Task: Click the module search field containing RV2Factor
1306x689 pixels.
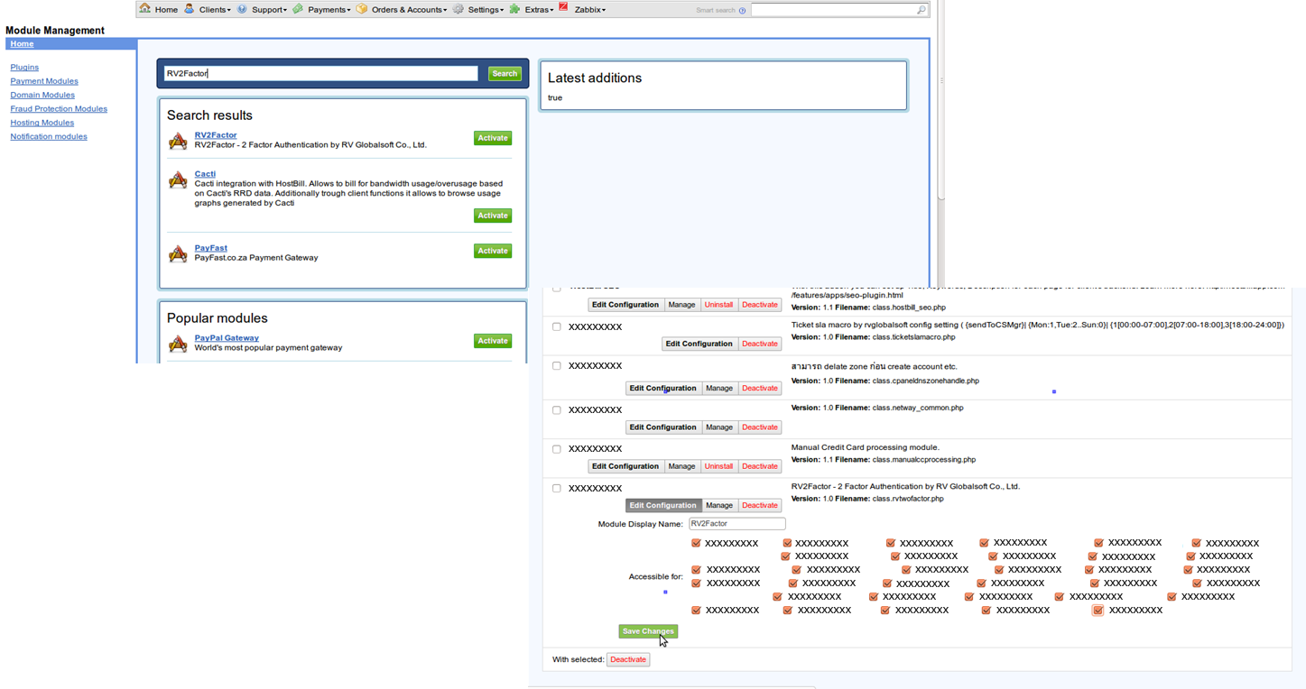Action: click(320, 74)
